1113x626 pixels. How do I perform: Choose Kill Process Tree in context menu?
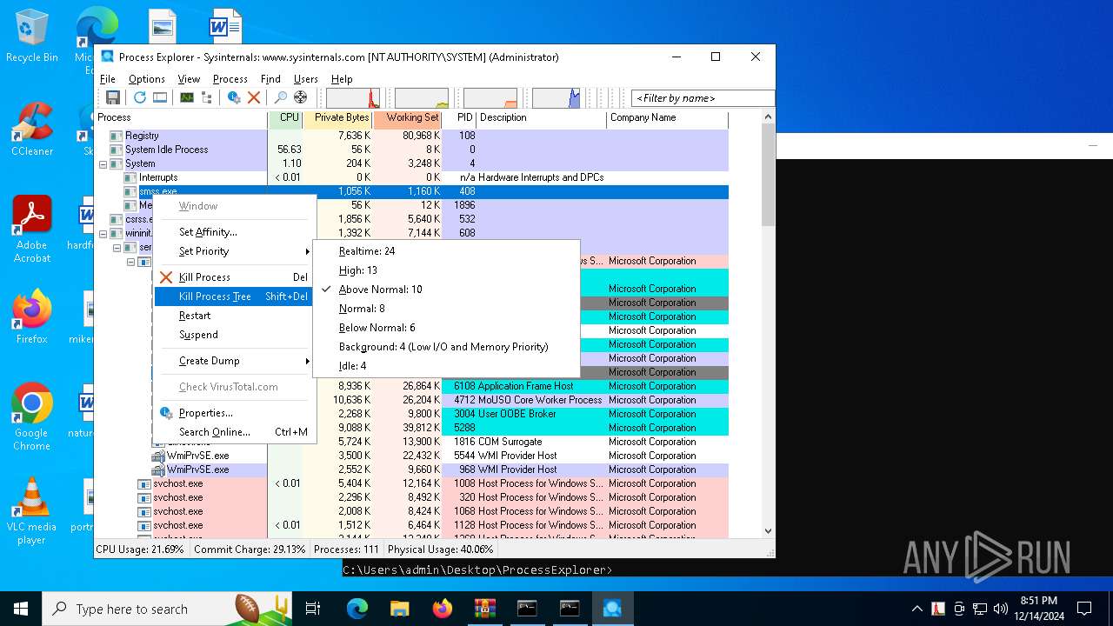point(234,296)
